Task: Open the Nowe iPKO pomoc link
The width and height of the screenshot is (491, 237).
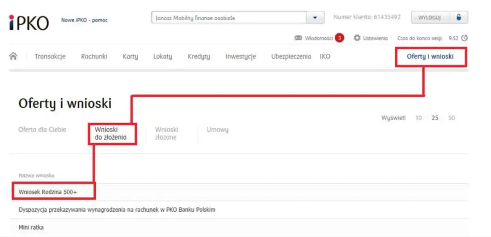Action: click(84, 20)
